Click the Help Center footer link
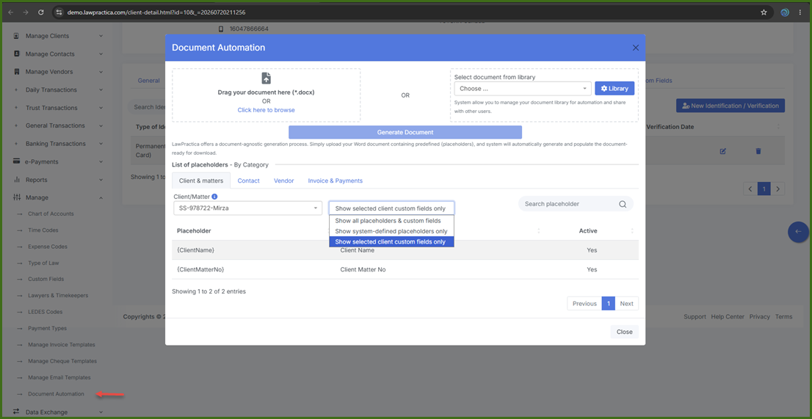 (728, 316)
